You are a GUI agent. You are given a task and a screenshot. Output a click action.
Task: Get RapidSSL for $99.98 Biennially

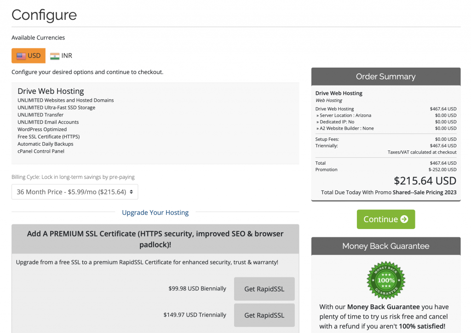pyautogui.click(x=264, y=289)
